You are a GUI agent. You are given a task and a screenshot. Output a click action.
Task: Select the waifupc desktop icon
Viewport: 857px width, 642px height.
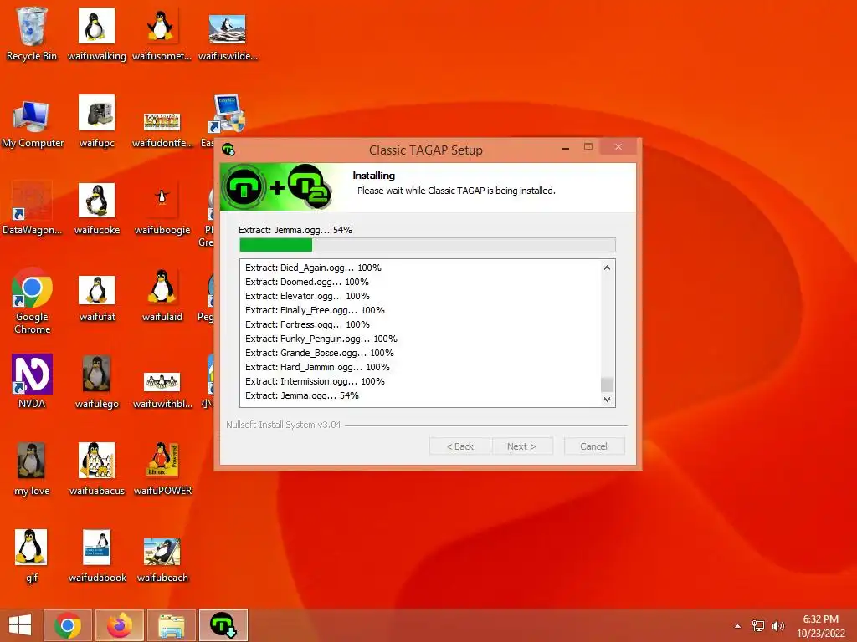tap(97, 121)
